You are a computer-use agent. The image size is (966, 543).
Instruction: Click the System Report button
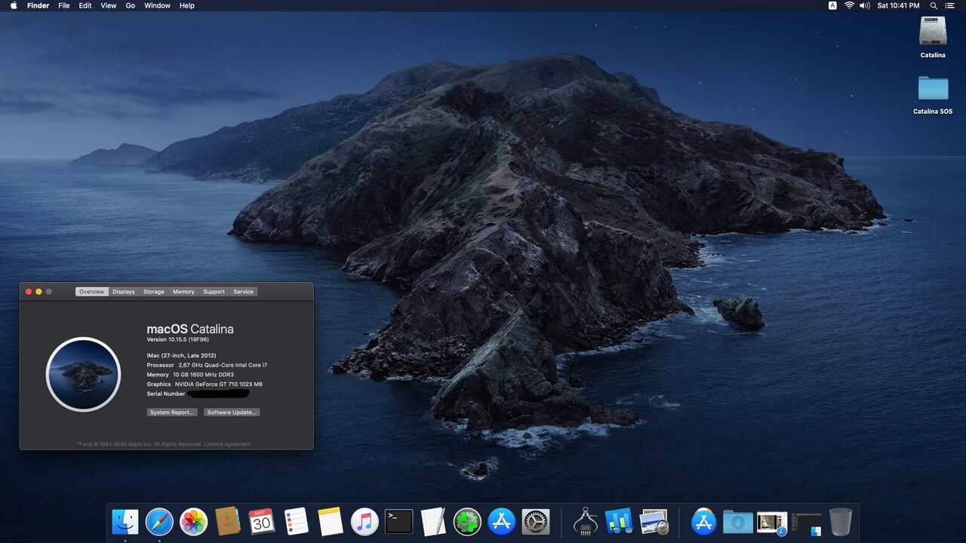click(172, 413)
